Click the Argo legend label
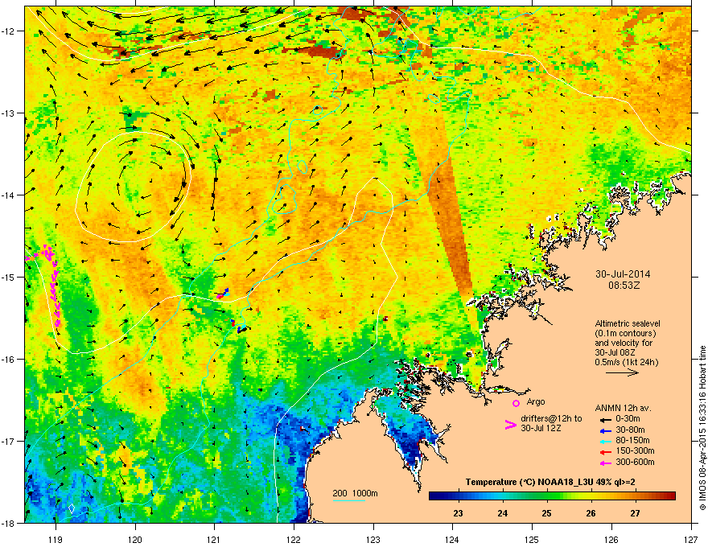Image resolution: width=708 pixels, height=547 pixels. coord(536,401)
